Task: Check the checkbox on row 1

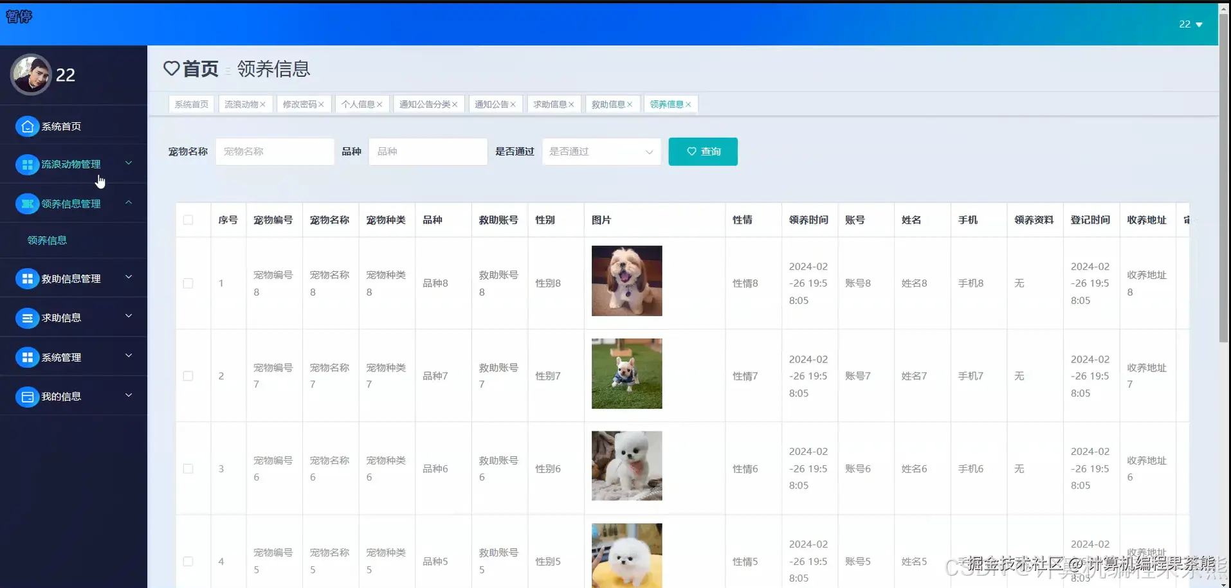Action: coord(188,283)
